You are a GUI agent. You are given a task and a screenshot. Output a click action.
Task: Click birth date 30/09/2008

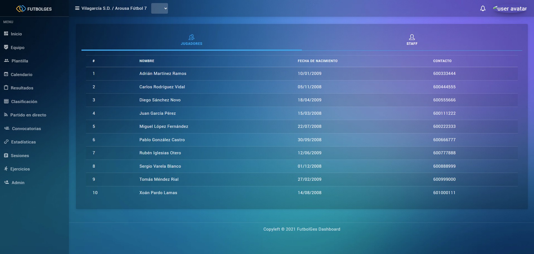tap(309, 140)
